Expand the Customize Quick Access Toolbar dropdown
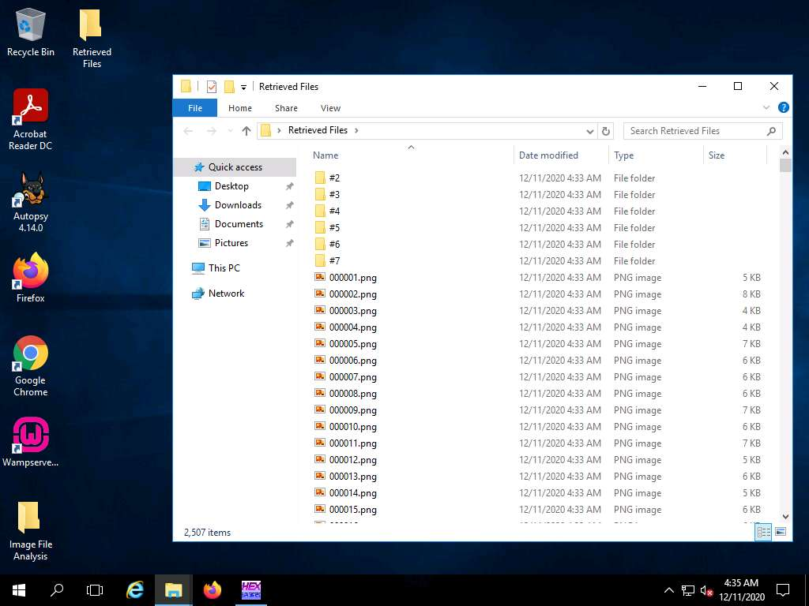 point(243,87)
